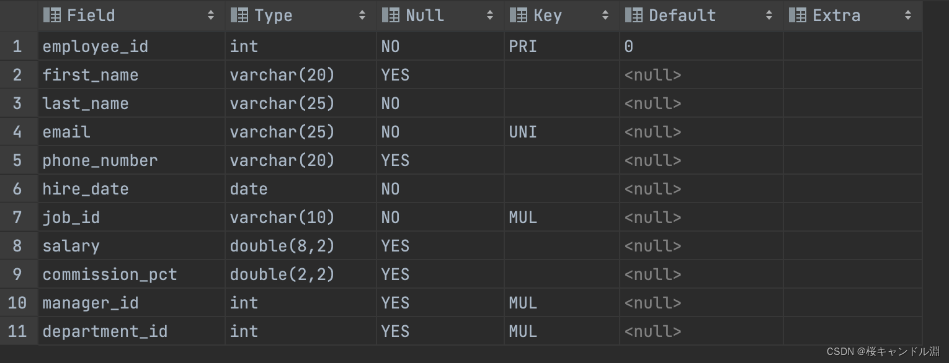Click the table icon beside Extra header

pos(798,15)
